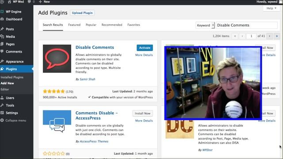The image size is (283, 159).
Task: Open author WPZest link
Action: (207, 150)
